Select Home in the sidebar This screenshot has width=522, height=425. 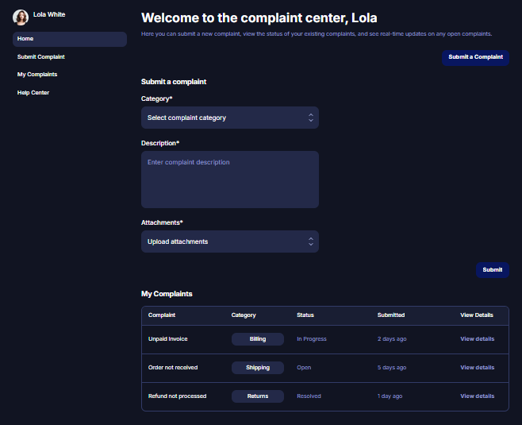point(70,39)
